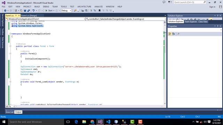Switch to the Class View tab
The height and width of the screenshot is (125, 223).
[x=203, y=22]
